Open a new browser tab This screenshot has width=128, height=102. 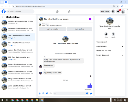click(10, 2)
